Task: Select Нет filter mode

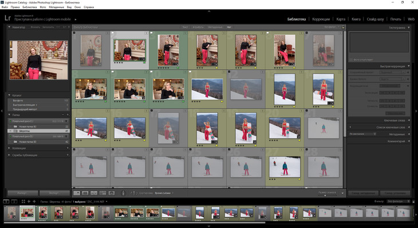Action: pyautogui.click(x=229, y=27)
